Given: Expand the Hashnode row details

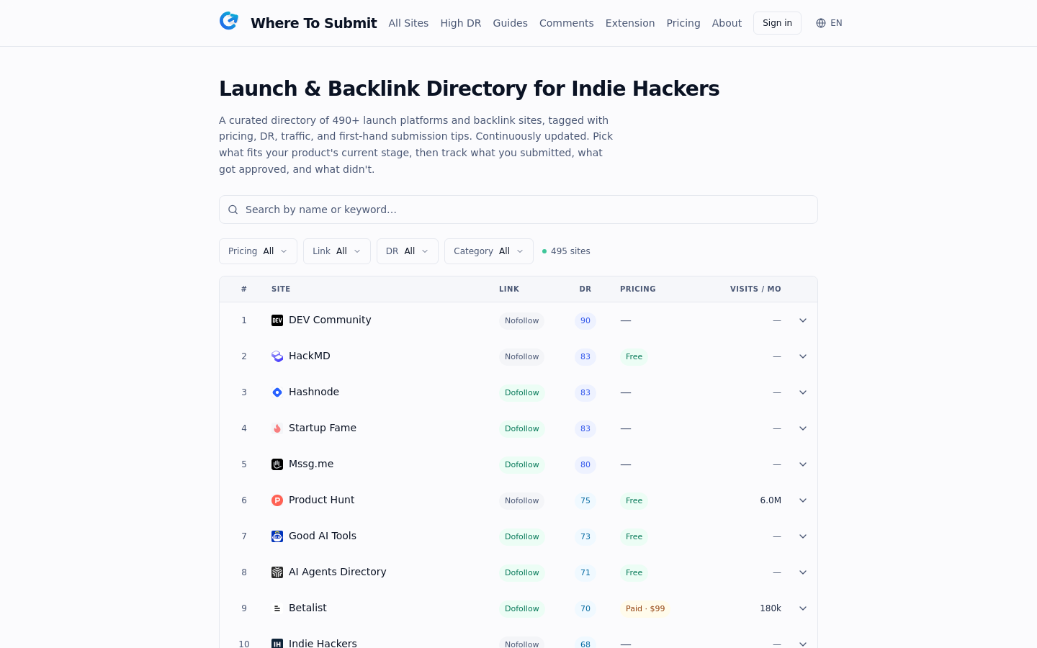Looking at the screenshot, I should 803,392.
